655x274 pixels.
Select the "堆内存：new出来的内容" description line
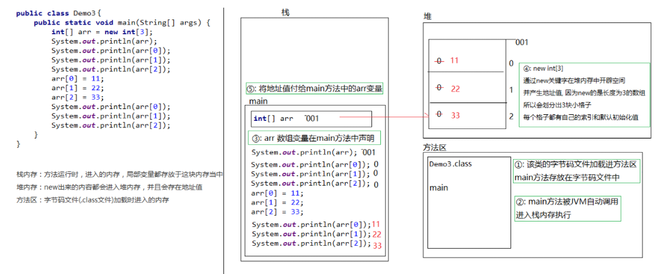110,187
